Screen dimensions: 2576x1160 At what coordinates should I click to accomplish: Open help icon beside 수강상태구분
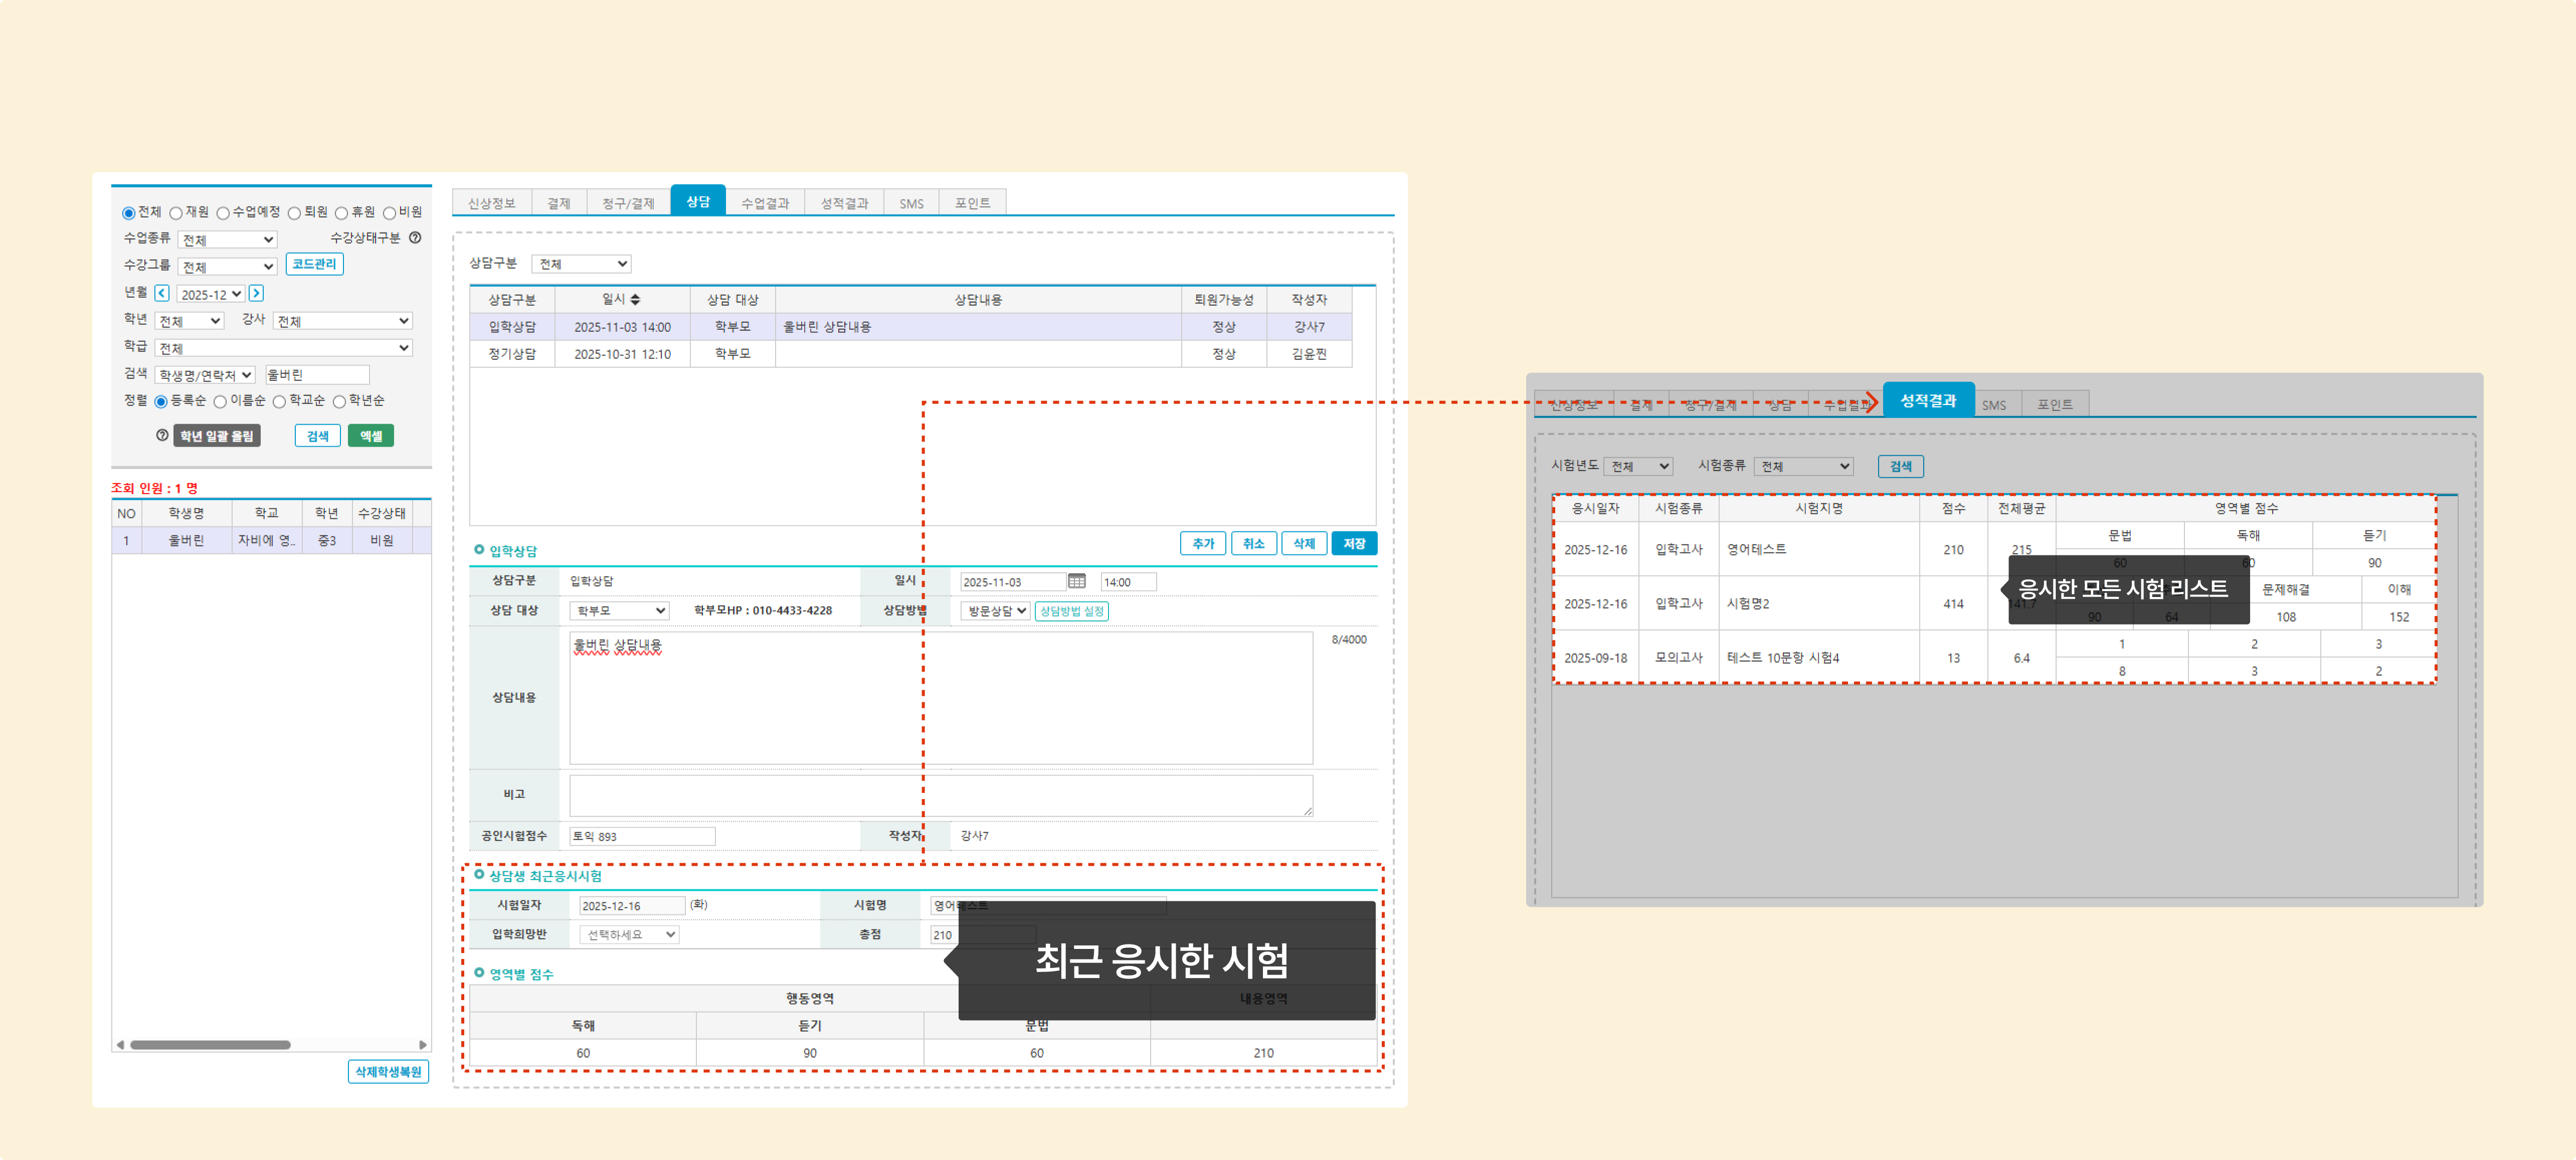coord(415,238)
